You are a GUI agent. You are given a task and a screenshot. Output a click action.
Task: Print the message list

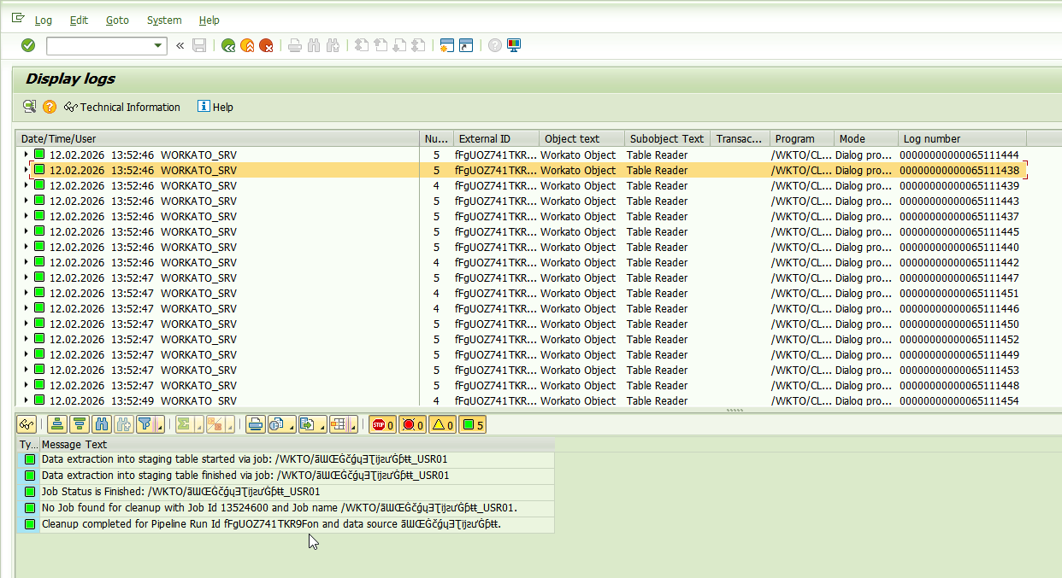pos(255,424)
